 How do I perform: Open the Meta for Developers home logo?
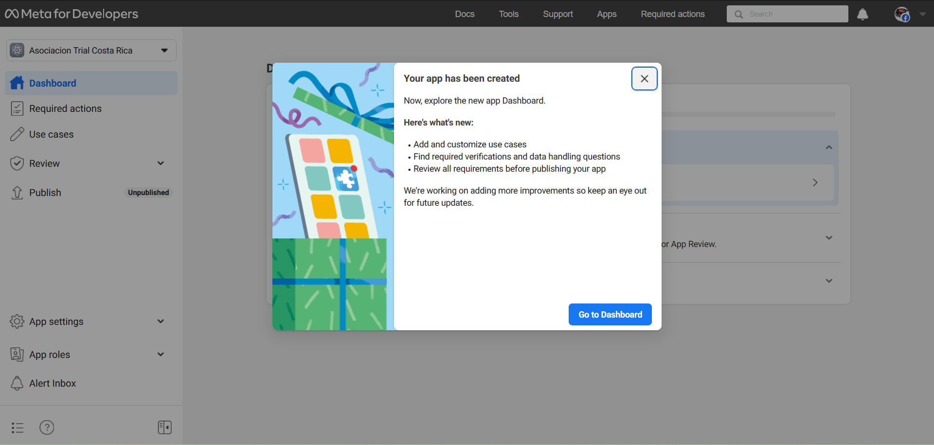(x=72, y=14)
